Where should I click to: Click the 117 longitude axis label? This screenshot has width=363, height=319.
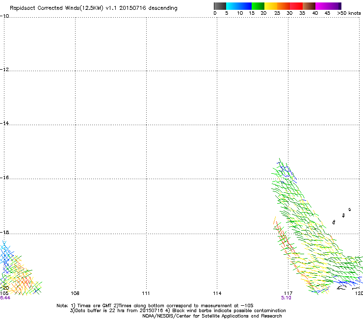[288, 293]
